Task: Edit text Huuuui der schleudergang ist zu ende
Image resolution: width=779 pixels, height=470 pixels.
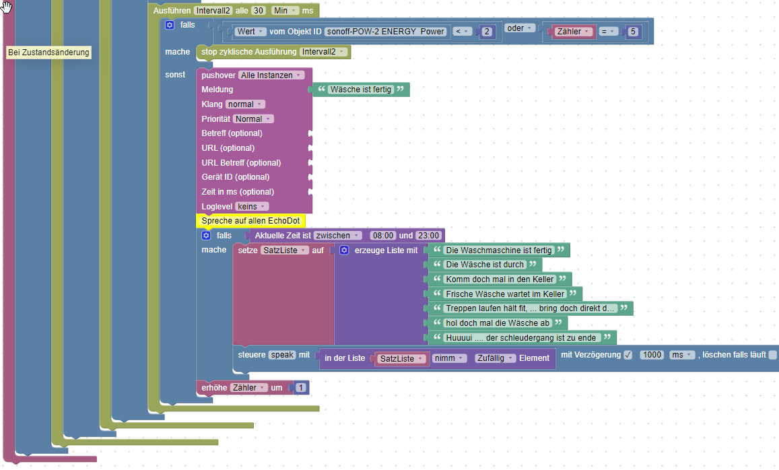Action: point(521,338)
